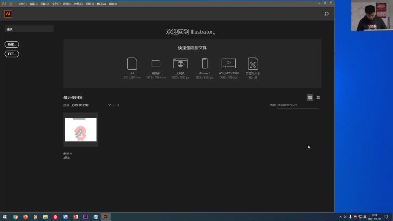This screenshot has width=393, height=221.
Task: Select the 主页 (Home) tab in sidebar
Action: (x=29, y=29)
